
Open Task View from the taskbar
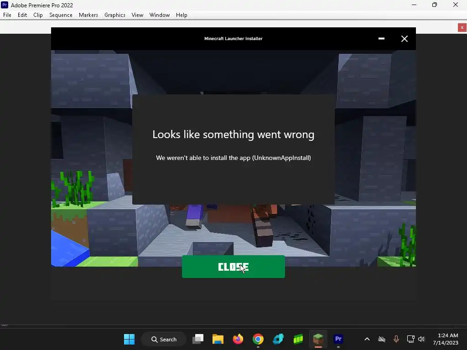(198, 339)
